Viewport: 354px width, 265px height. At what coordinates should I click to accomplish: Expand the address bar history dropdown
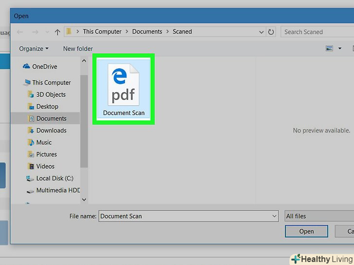coord(262,32)
